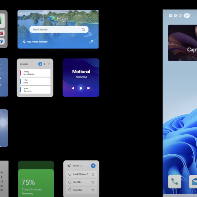This screenshot has height=197, width=197.
Task: Star the Install Windows 11 task
Action: click(x=93, y=174)
